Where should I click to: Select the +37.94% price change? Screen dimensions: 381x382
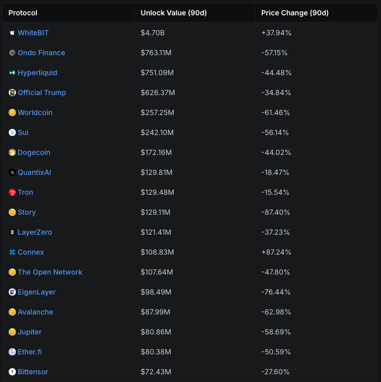[276, 33]
